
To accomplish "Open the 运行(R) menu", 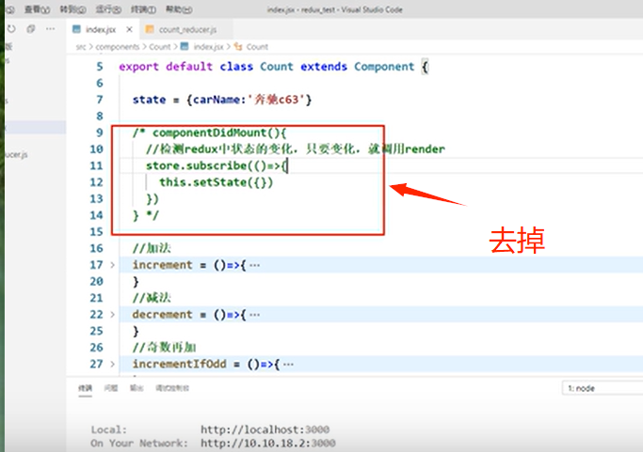I will tap(108, 9).
